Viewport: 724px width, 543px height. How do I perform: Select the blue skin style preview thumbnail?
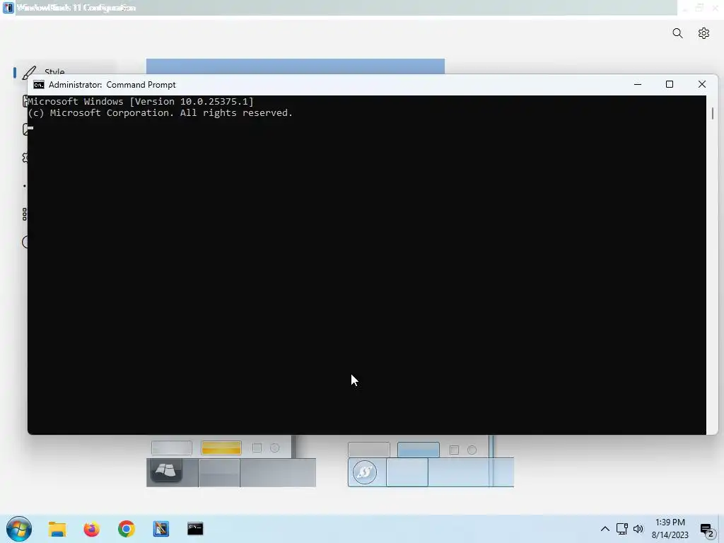[x=431, y=461]
